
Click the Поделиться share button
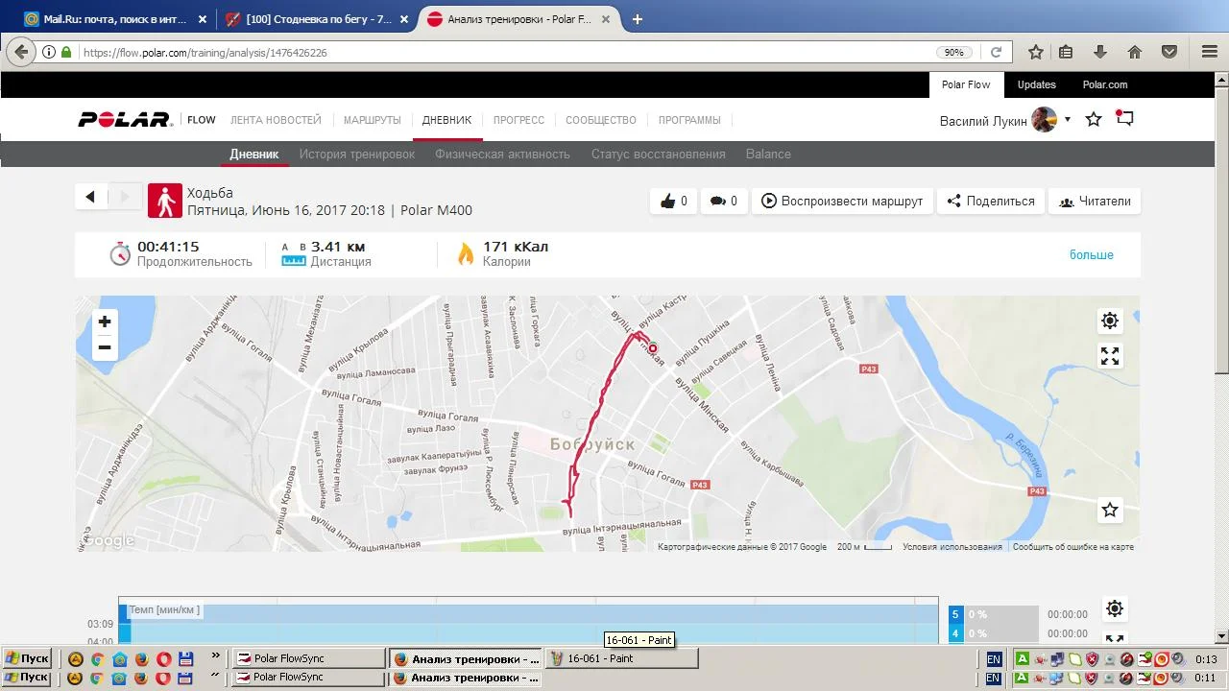coord(991,201)
